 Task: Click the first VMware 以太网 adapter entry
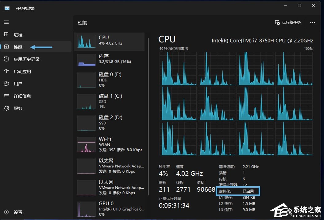tap(109, 166)
